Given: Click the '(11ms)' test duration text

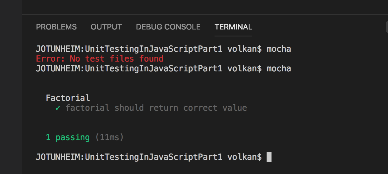Looking at the screenshot, I should pyautogui.click(x=109, y=137).
